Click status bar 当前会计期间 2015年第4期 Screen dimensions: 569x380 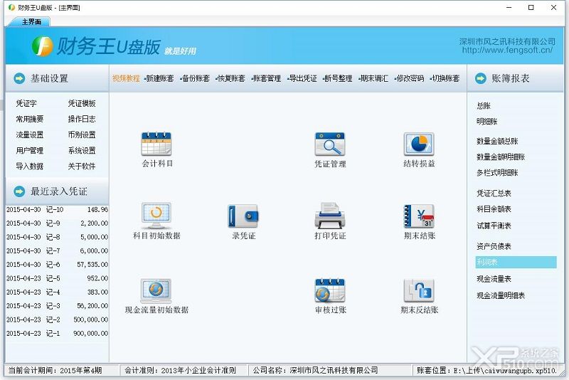click(55, 371)
